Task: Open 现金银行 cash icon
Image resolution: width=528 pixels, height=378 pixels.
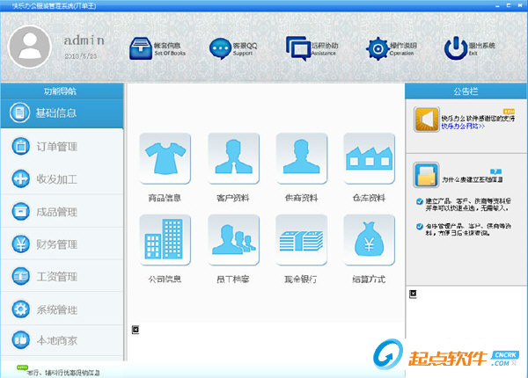Action: coord(301,240)
